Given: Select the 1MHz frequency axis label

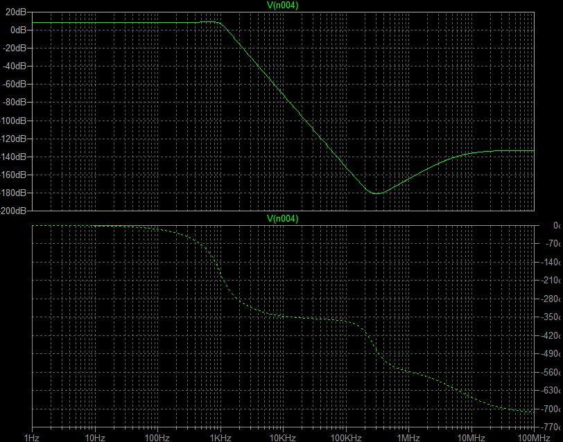Looking at the screenshot, I should (x=408, y=436).
